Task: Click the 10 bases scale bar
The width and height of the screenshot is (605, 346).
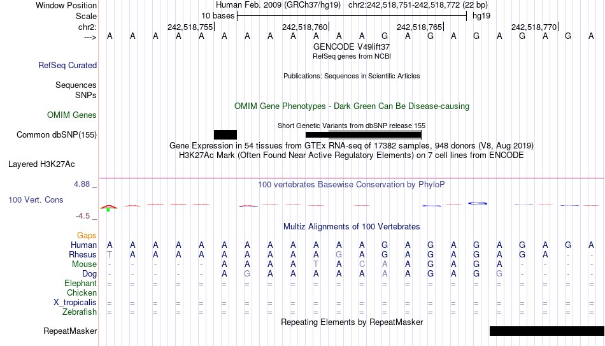Action: coord(352,16)
